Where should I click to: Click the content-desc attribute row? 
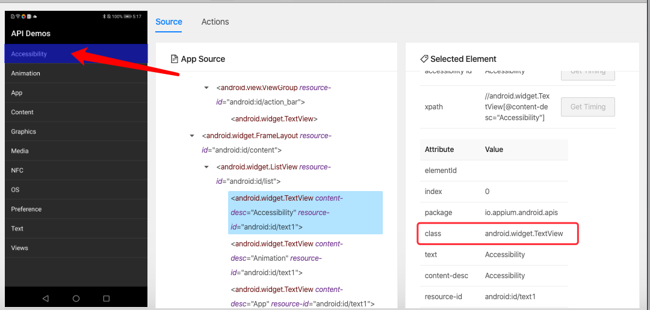coord(494,276)
